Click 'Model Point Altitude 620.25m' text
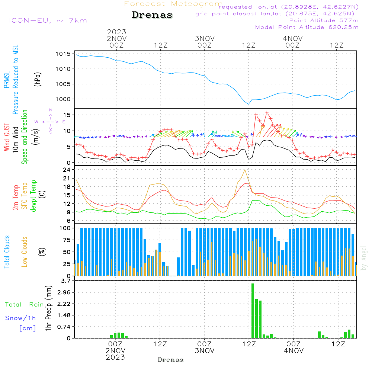 (307, 27)
